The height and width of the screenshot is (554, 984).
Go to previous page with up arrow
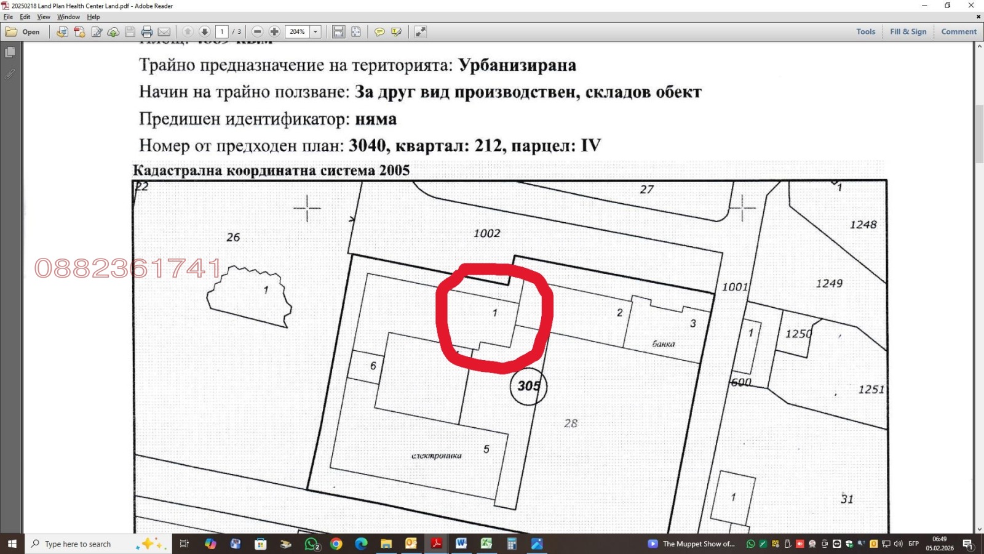click(188, 32)
